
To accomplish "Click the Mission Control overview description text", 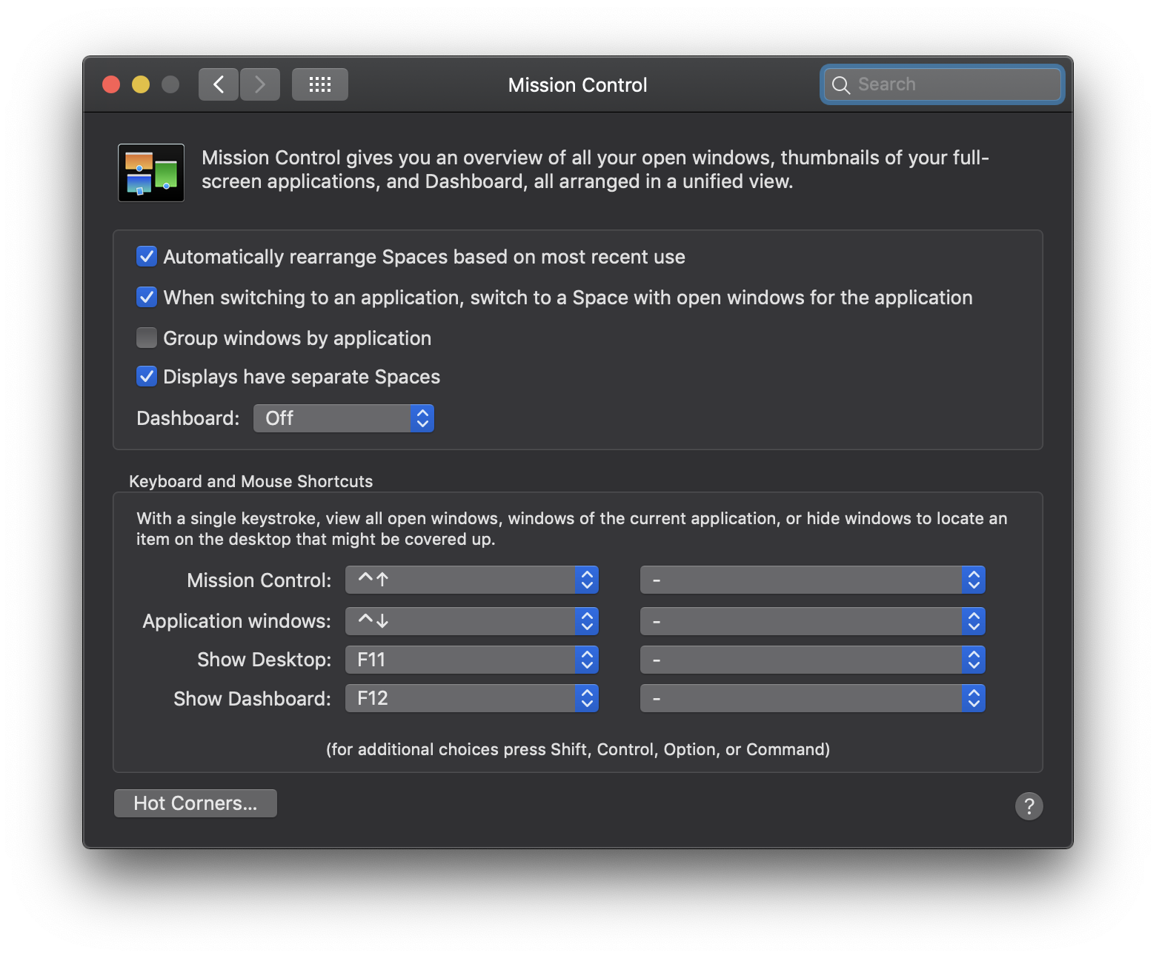I will pyautogui.click(x=595, y=170).
